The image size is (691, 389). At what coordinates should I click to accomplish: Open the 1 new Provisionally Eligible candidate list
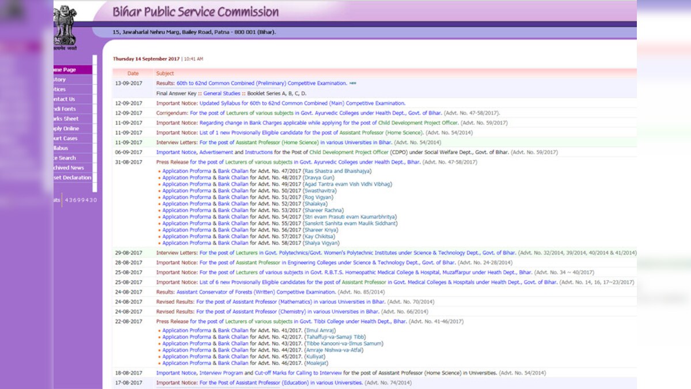(x=311, y=133)
